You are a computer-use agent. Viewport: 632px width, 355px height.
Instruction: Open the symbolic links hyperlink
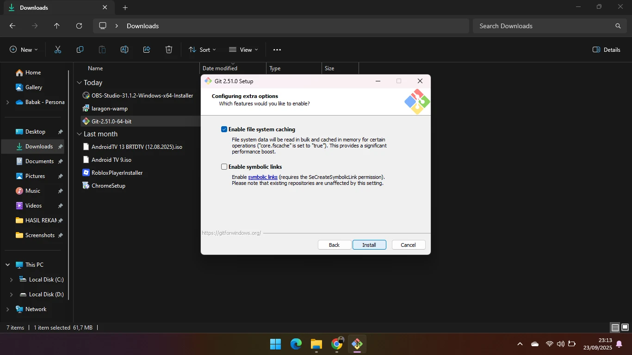click(263, 177)
